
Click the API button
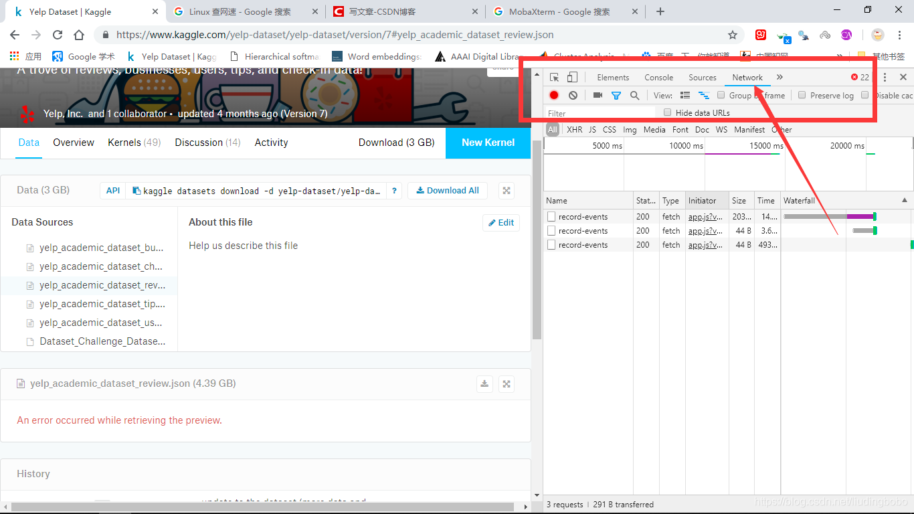(x=113, y=191)
